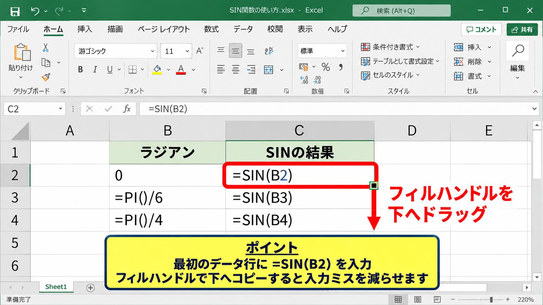This screenshot has height=305, width=543.
Task: Click the Paste clipboard icon
Action: pos(22,52)
